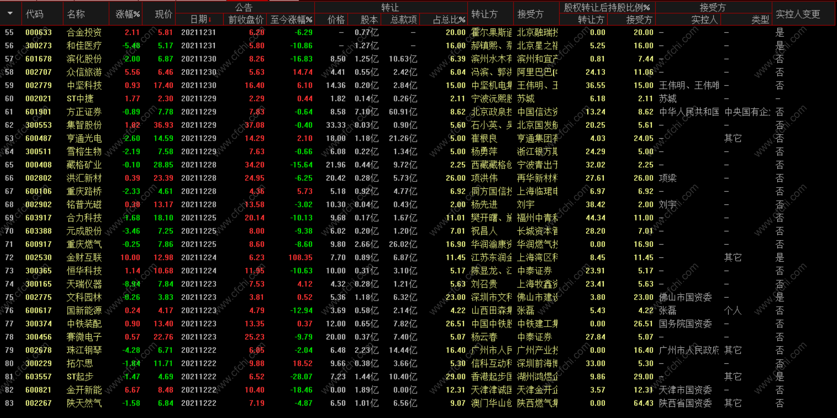Click the 64.43 holding value for 陕天然气

(643, 403)
